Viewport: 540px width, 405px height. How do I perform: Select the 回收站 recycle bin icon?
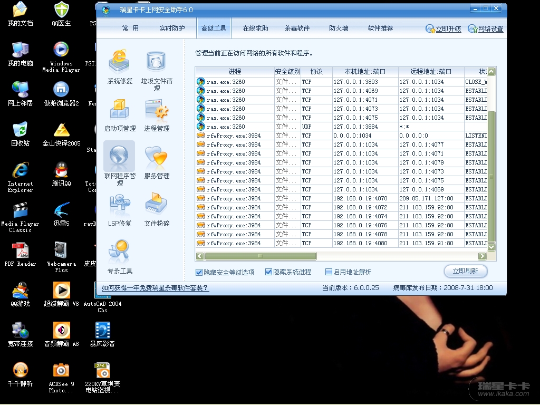point(21,133)
